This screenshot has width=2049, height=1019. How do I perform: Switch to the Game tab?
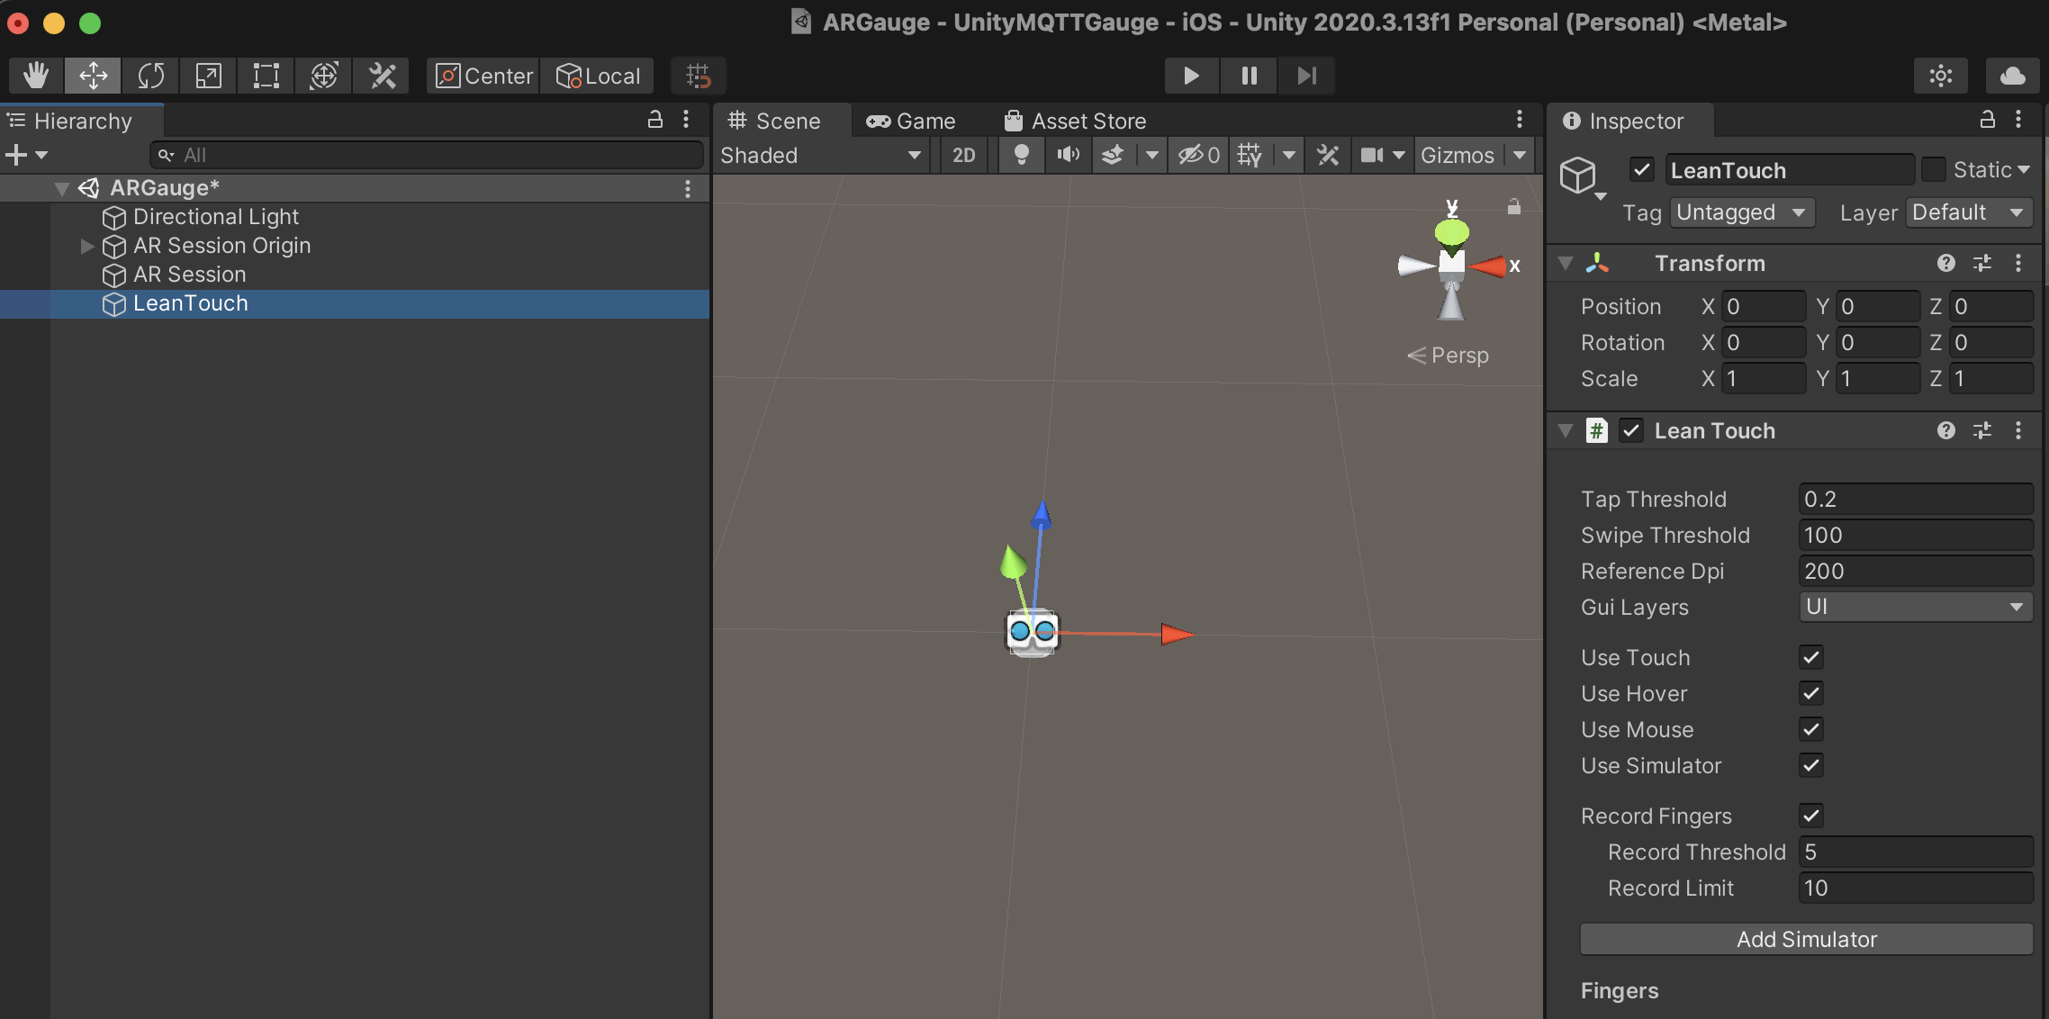coord(911,121)
